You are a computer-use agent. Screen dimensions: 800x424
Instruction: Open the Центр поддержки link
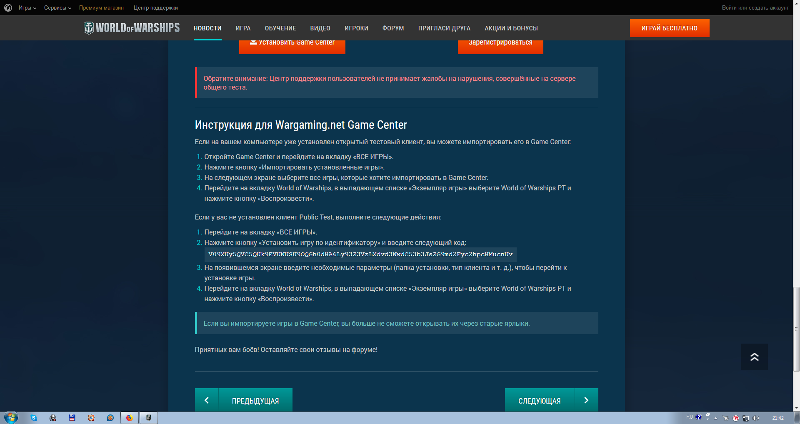click(x=156, y=7)
